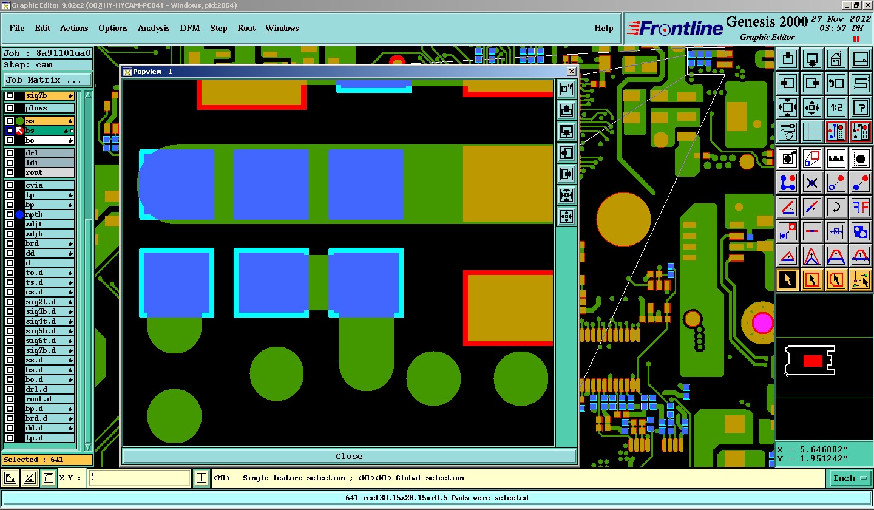874x510 pixels.
Task: Select the sig7b layer name
Action: click(49, 95)
